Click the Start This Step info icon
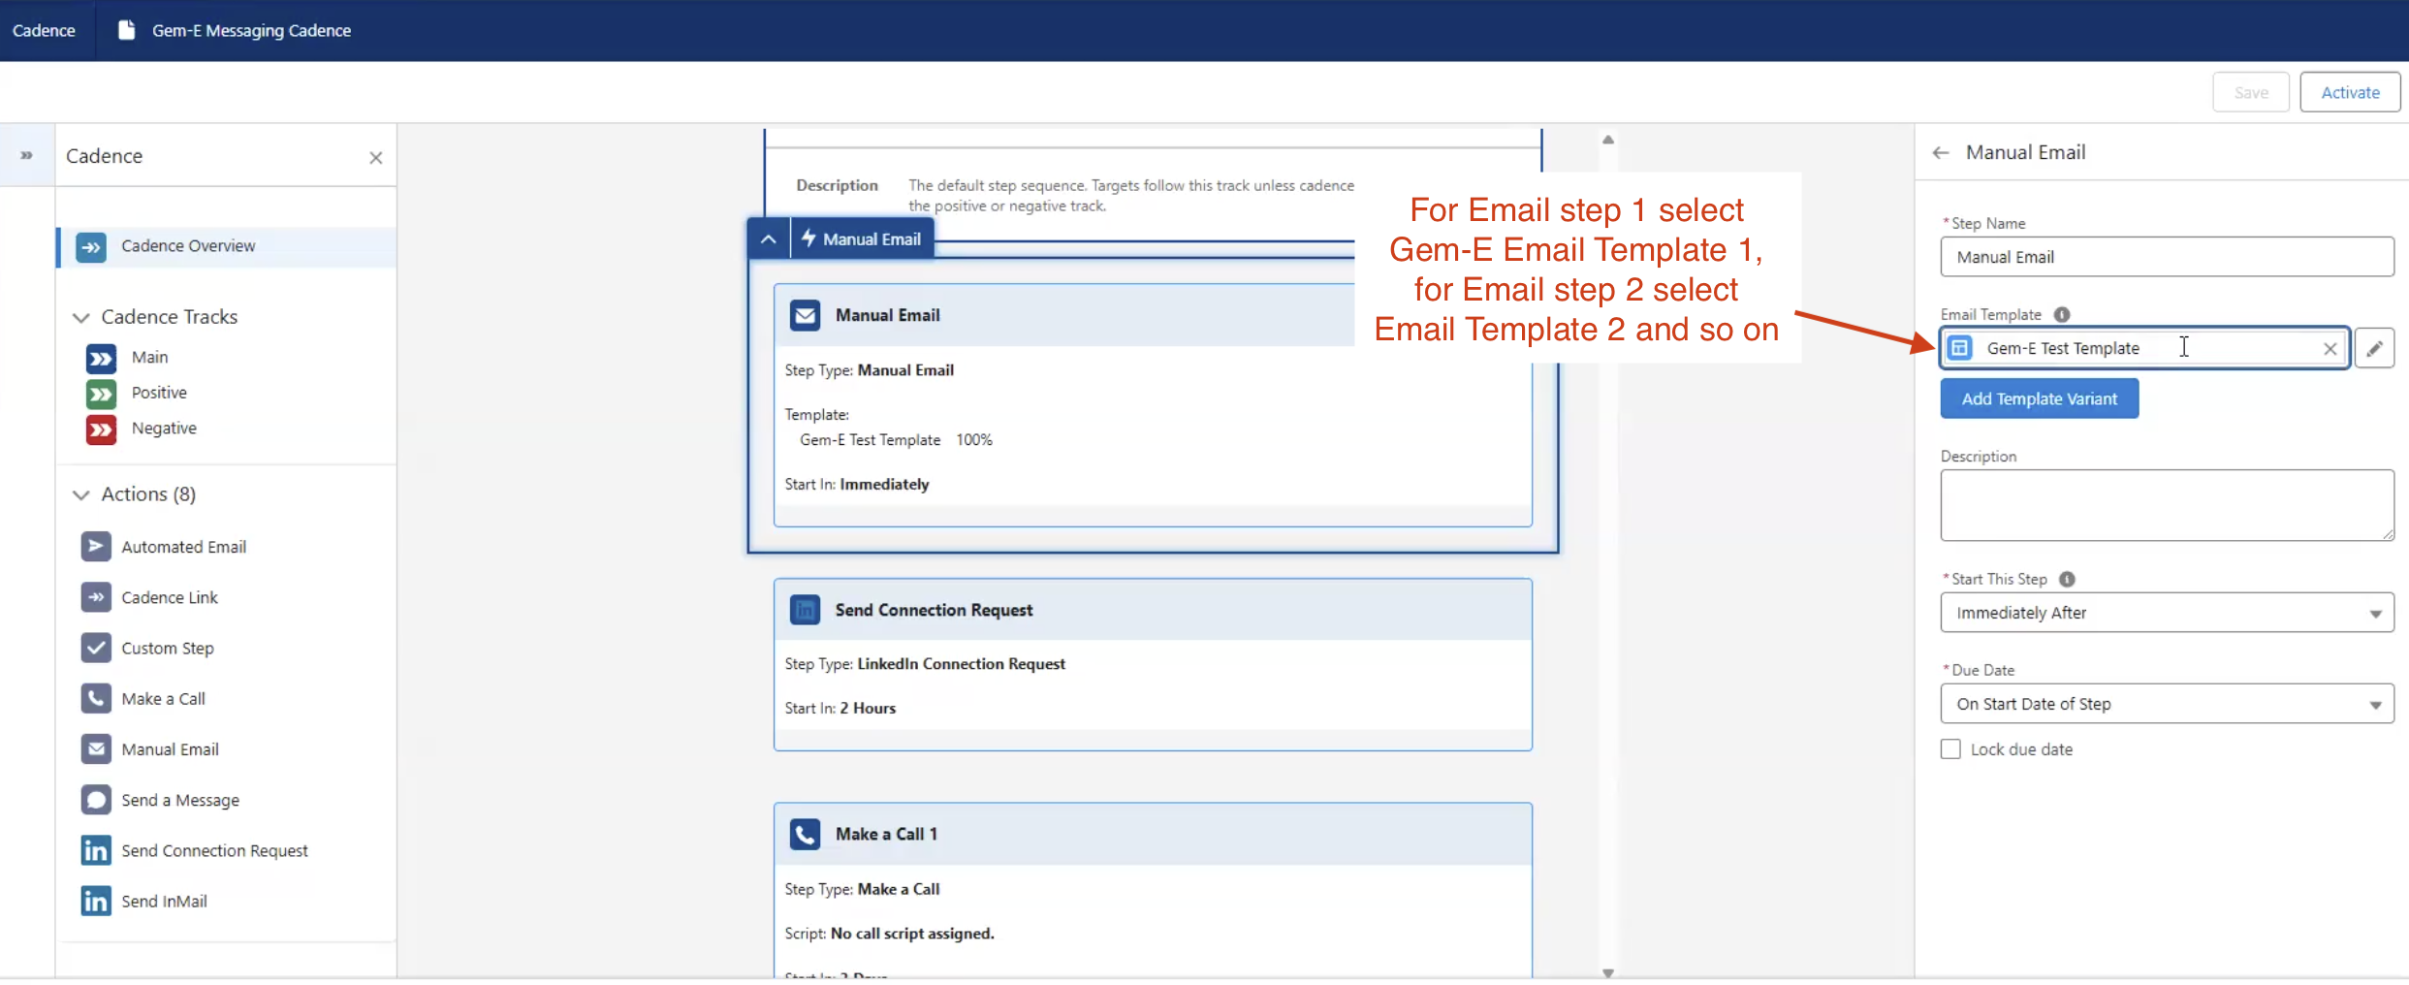 pos(2067,579)
